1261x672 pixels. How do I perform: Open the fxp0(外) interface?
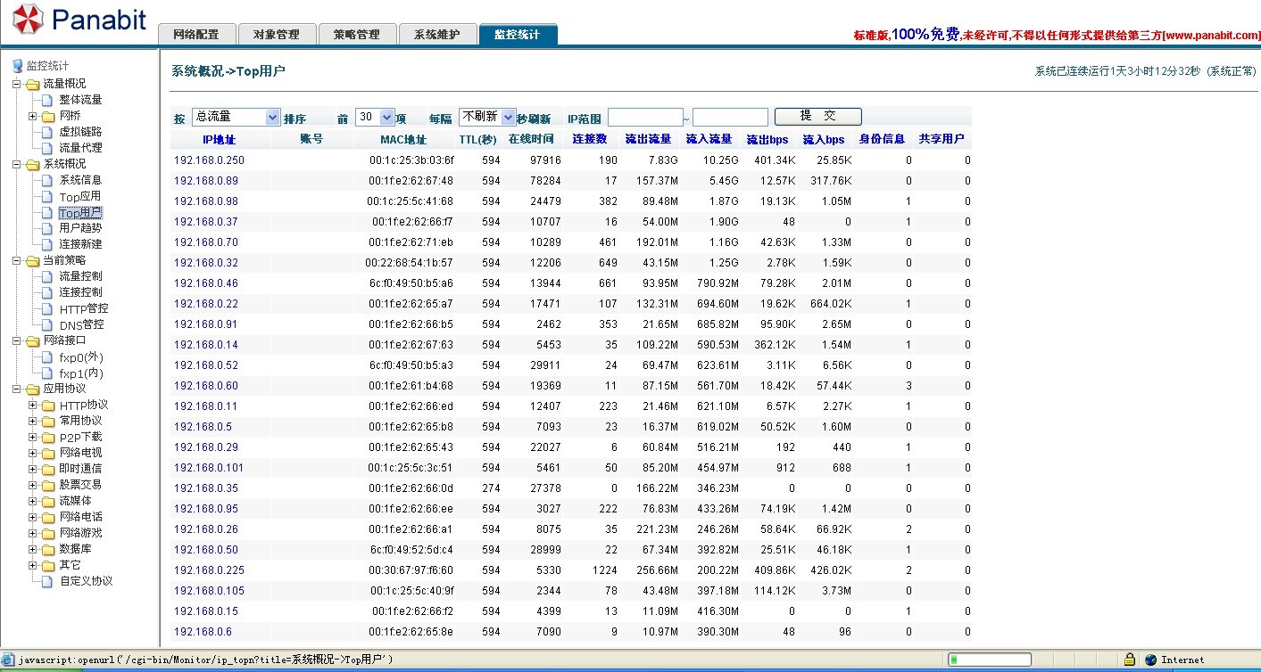tap(81, 357)
